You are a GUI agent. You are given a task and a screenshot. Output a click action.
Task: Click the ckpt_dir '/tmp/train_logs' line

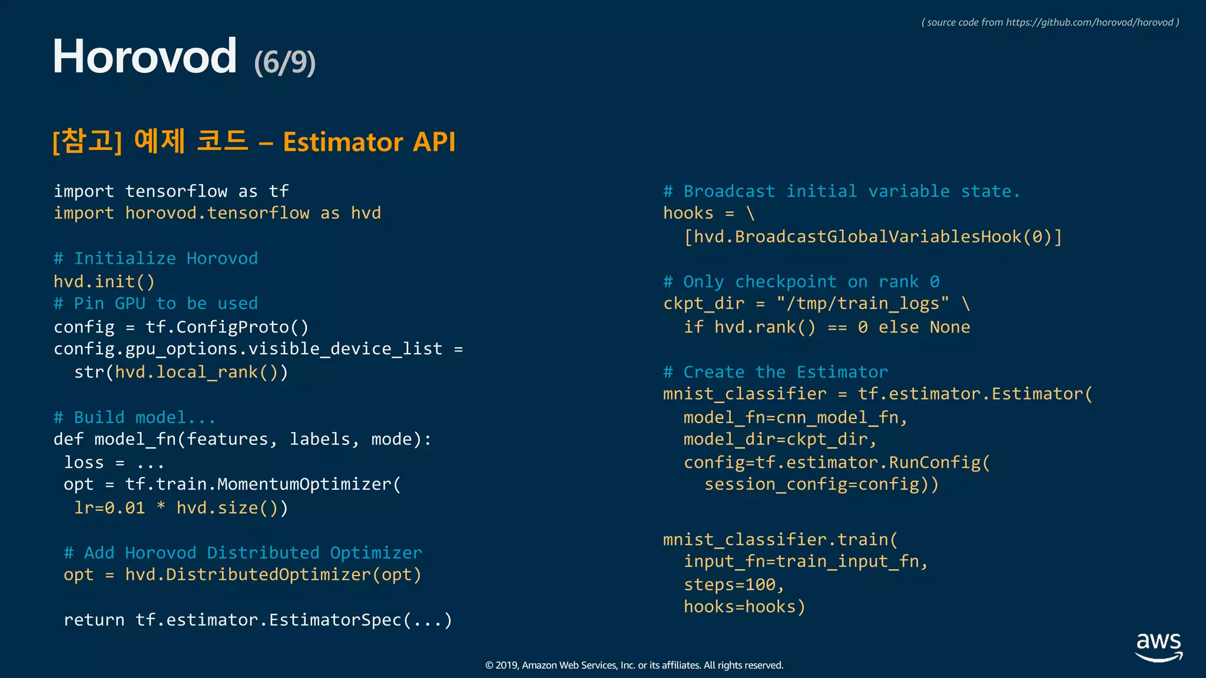(816, 304)
